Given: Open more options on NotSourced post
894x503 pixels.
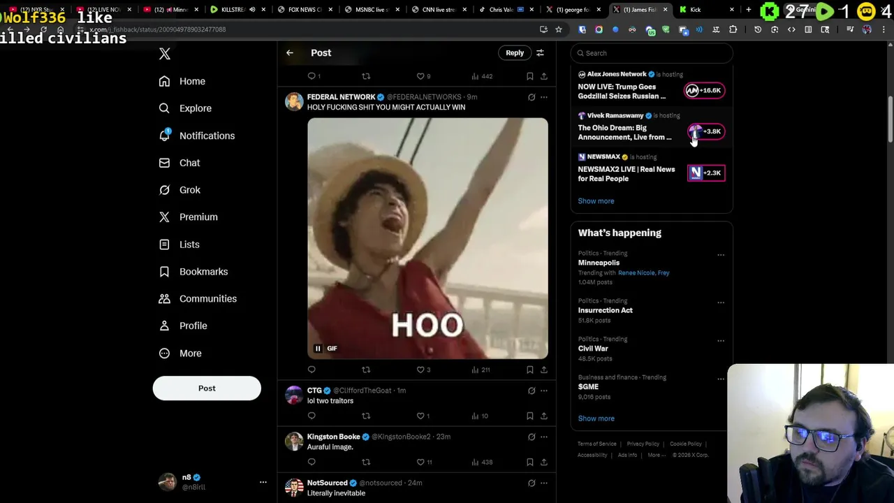Looking at the screenshot, I should pos(544,483).
